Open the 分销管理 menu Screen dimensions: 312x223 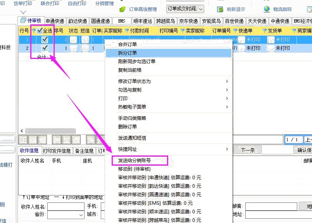[x=105, y=3]
